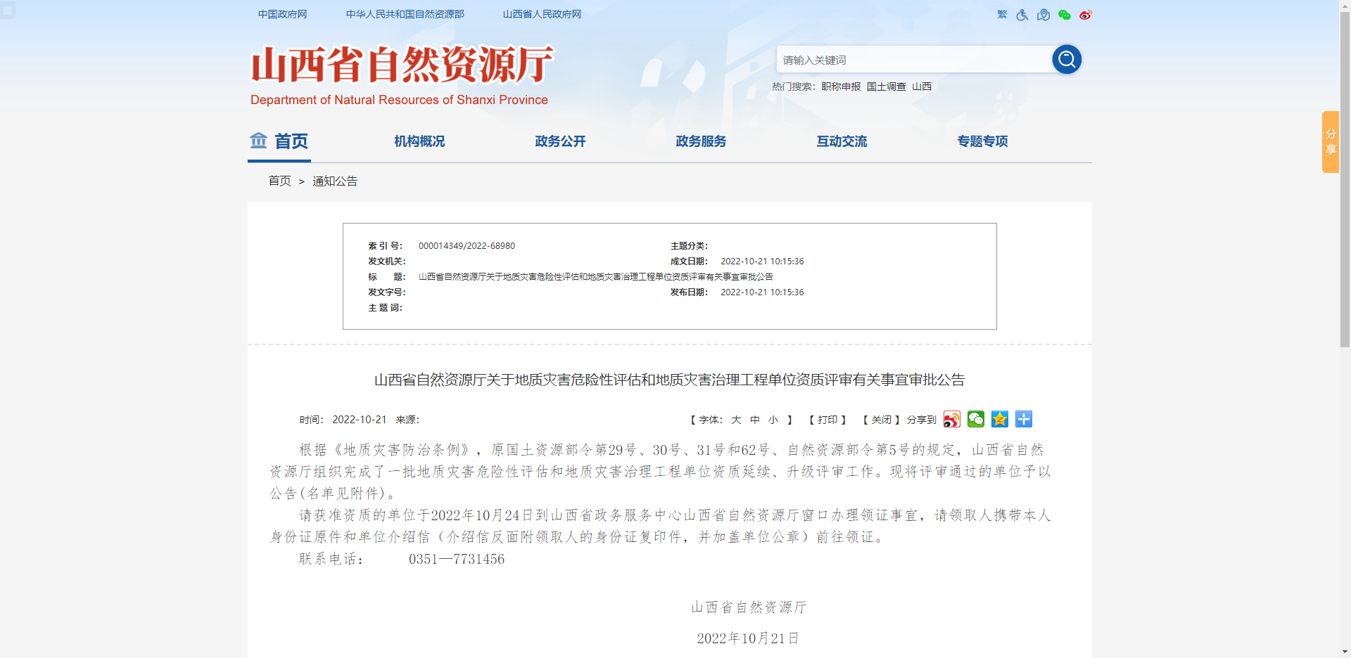Select large font size 大

click(736, 420)
